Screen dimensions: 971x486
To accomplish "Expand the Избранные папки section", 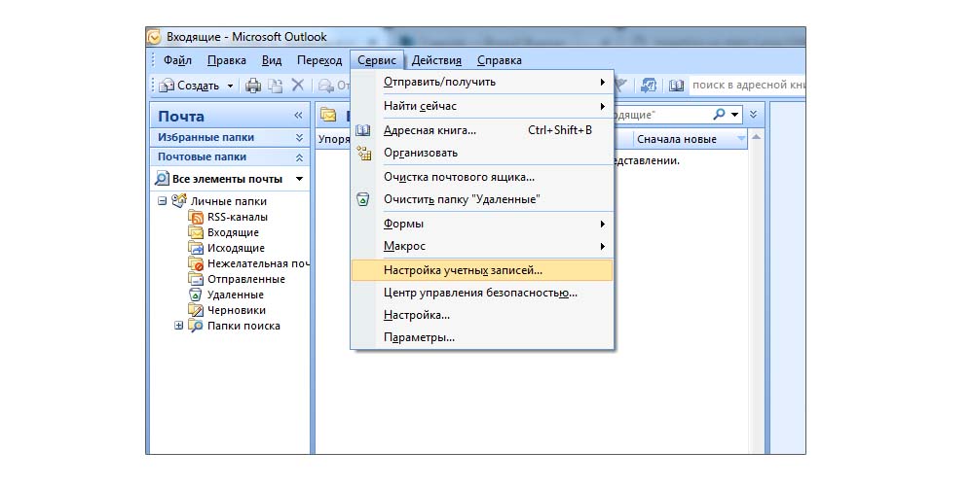I will tap(299, 138).
